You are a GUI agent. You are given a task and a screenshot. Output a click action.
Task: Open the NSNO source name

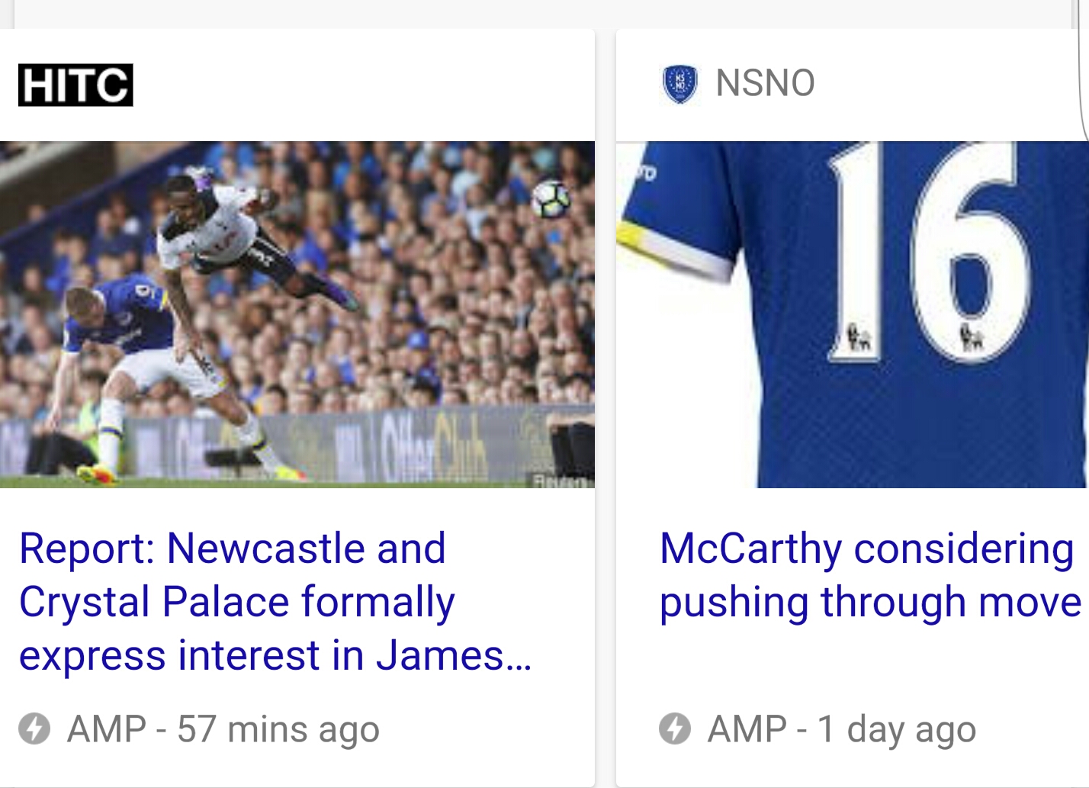click(765, 83)
